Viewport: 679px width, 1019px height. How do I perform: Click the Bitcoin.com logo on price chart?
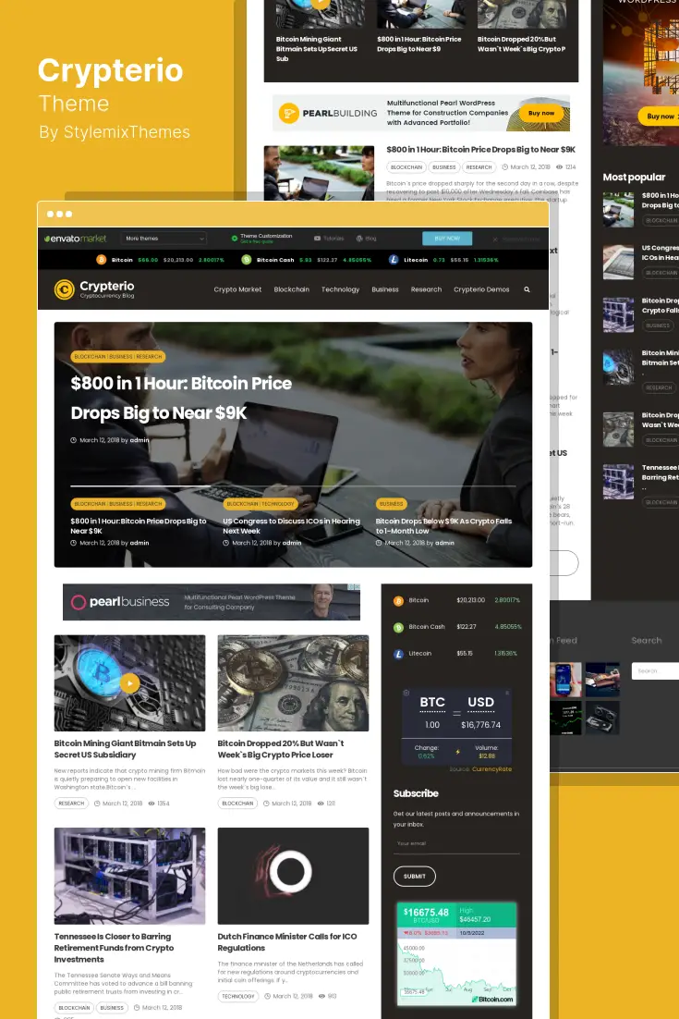pyautogui.click(x=492, y=1000)
